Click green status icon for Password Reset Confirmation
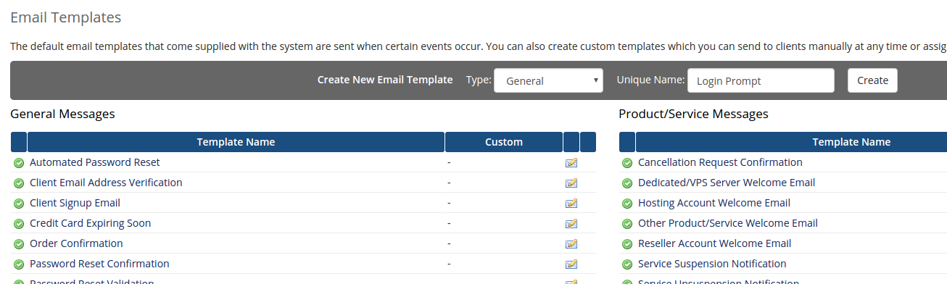Viewport: 947px width, 284px height. coord(19,264)
